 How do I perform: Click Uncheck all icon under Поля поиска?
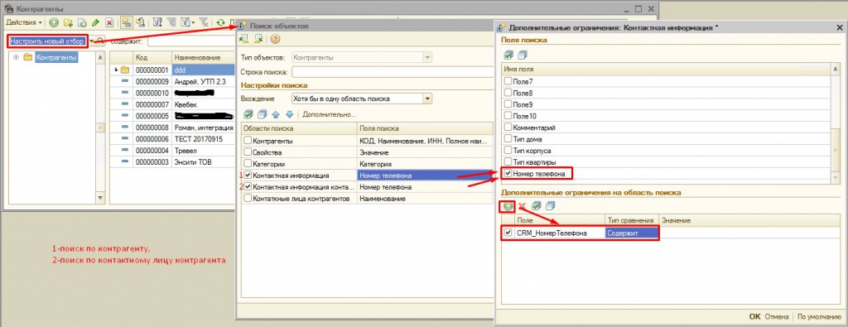point(522,55)
